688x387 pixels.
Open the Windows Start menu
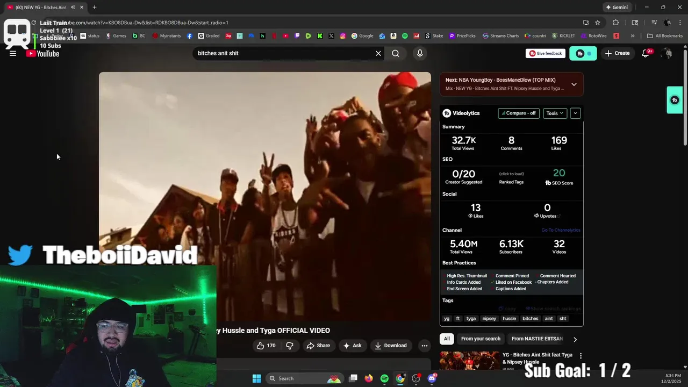pyautogui.click(x=256, y=378)
